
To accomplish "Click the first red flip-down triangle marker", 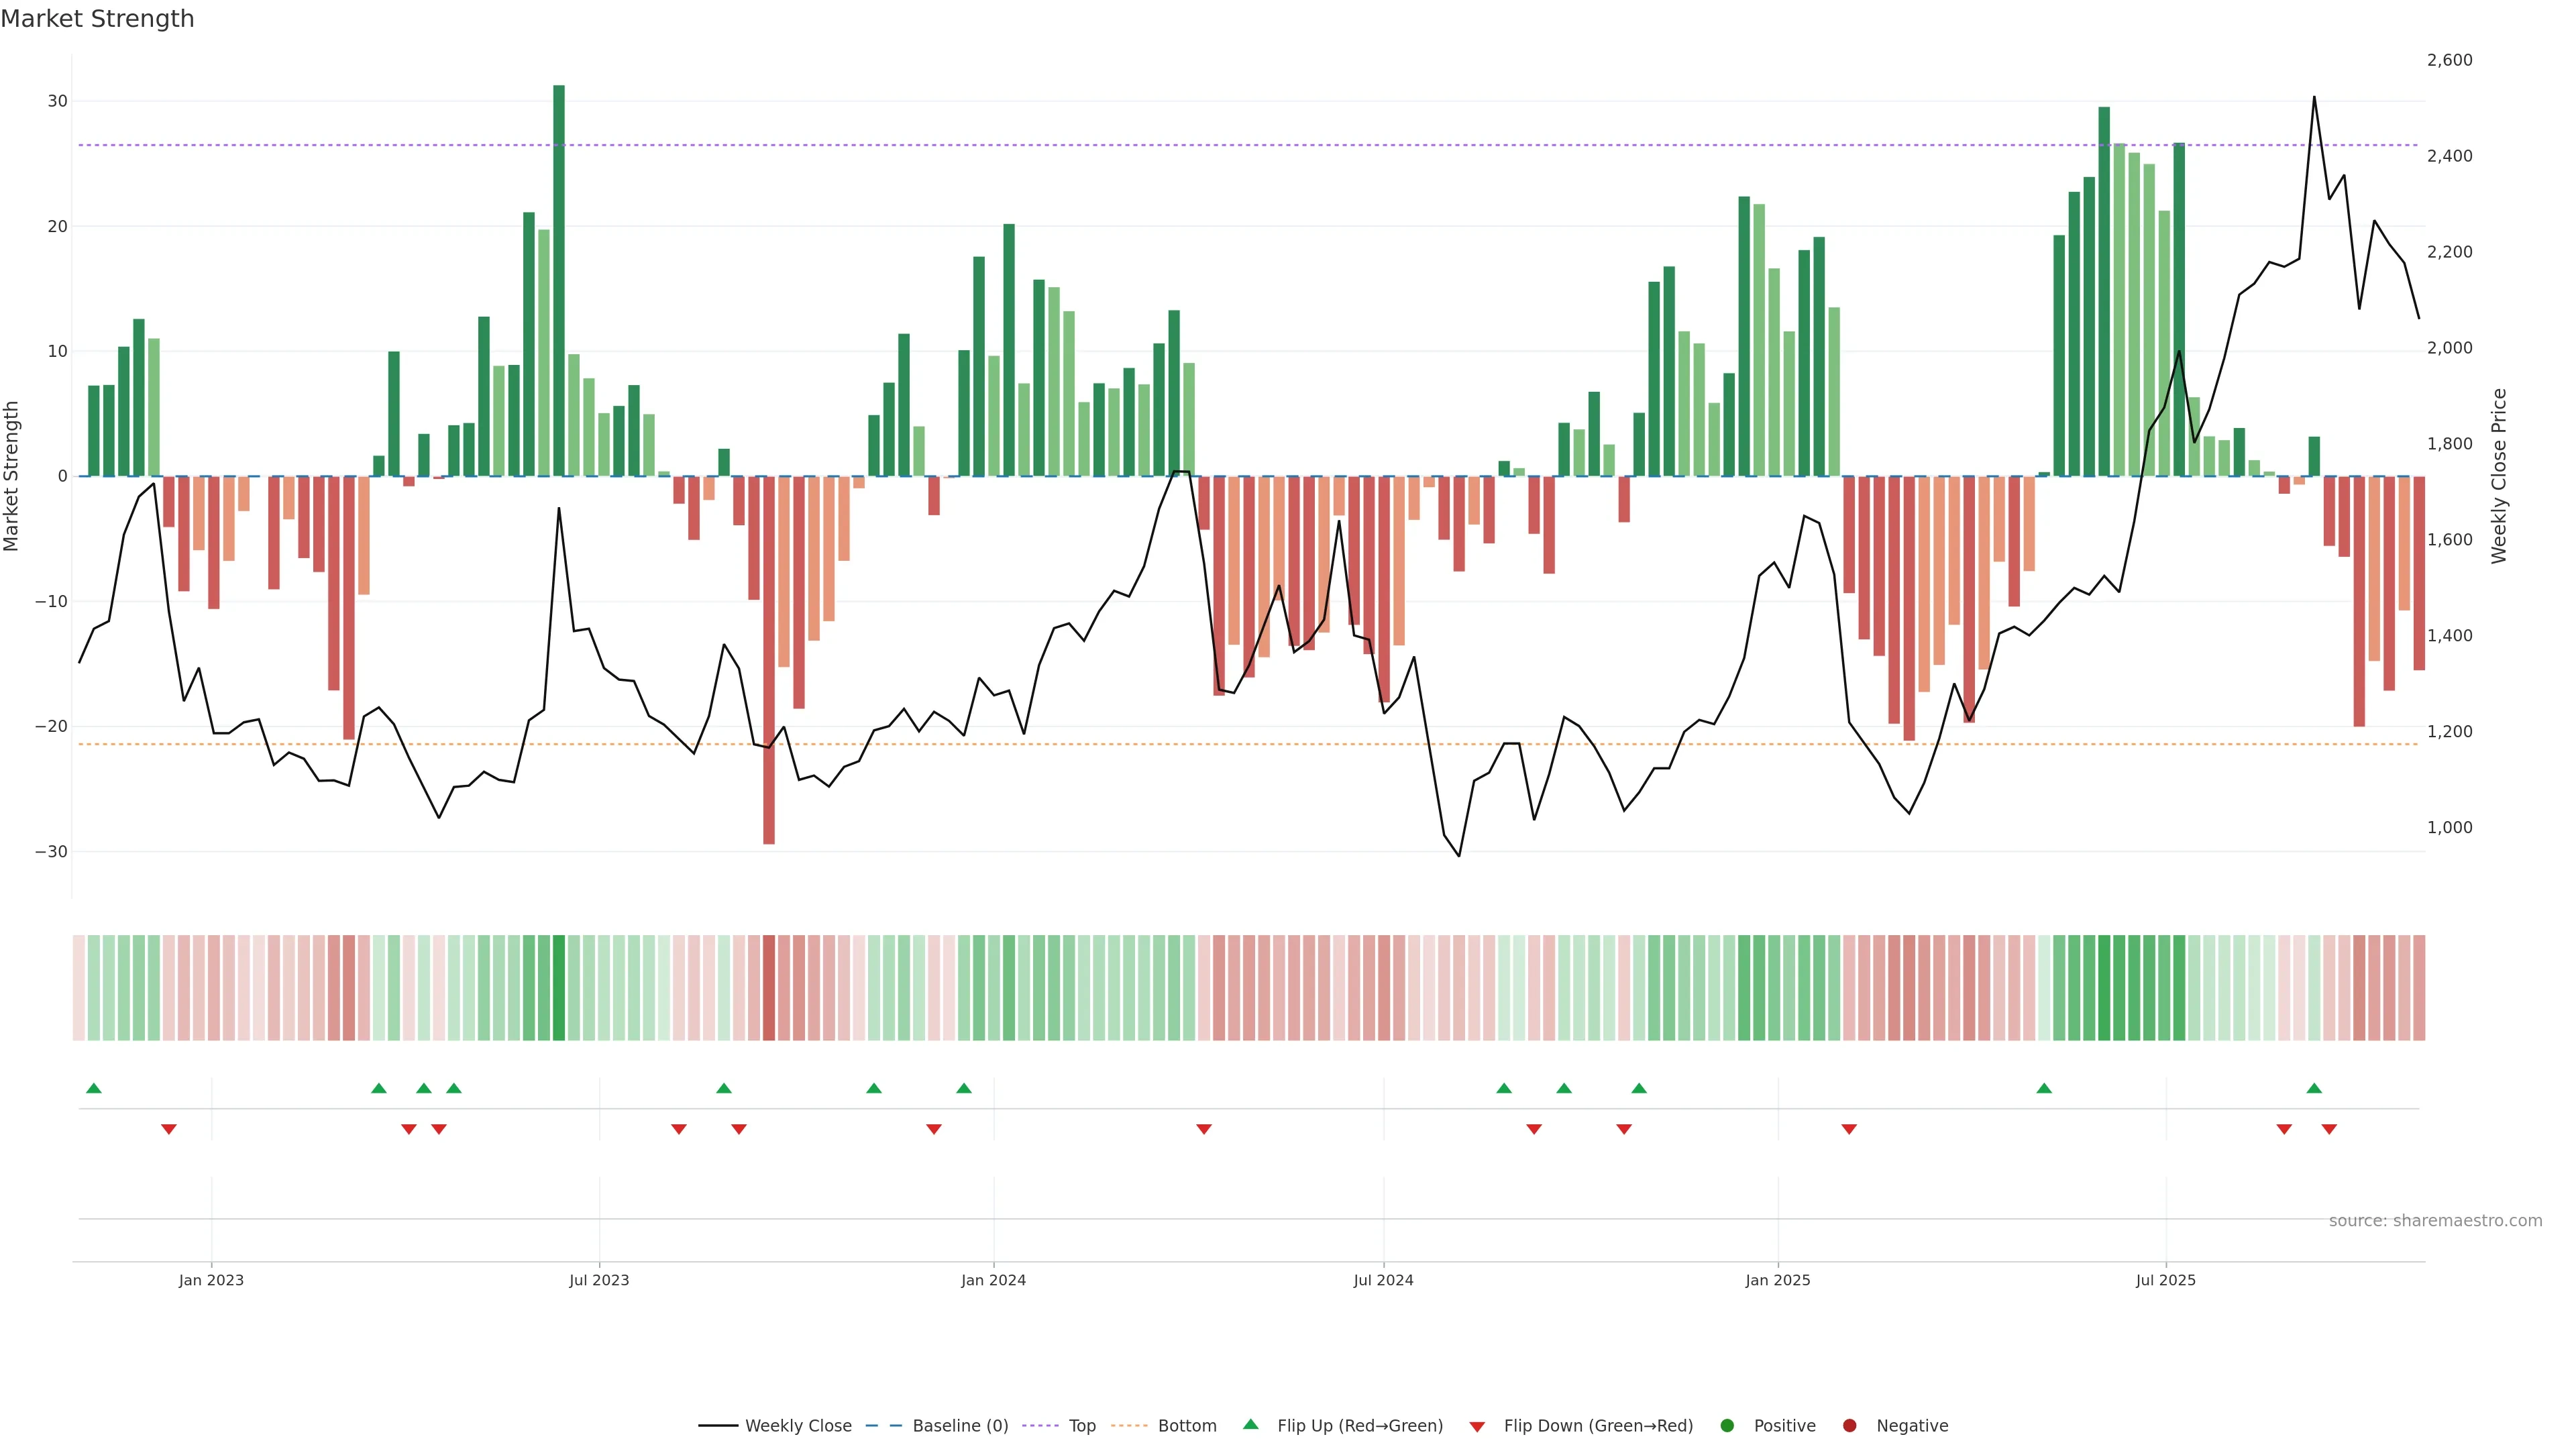I will [169, 1129].
